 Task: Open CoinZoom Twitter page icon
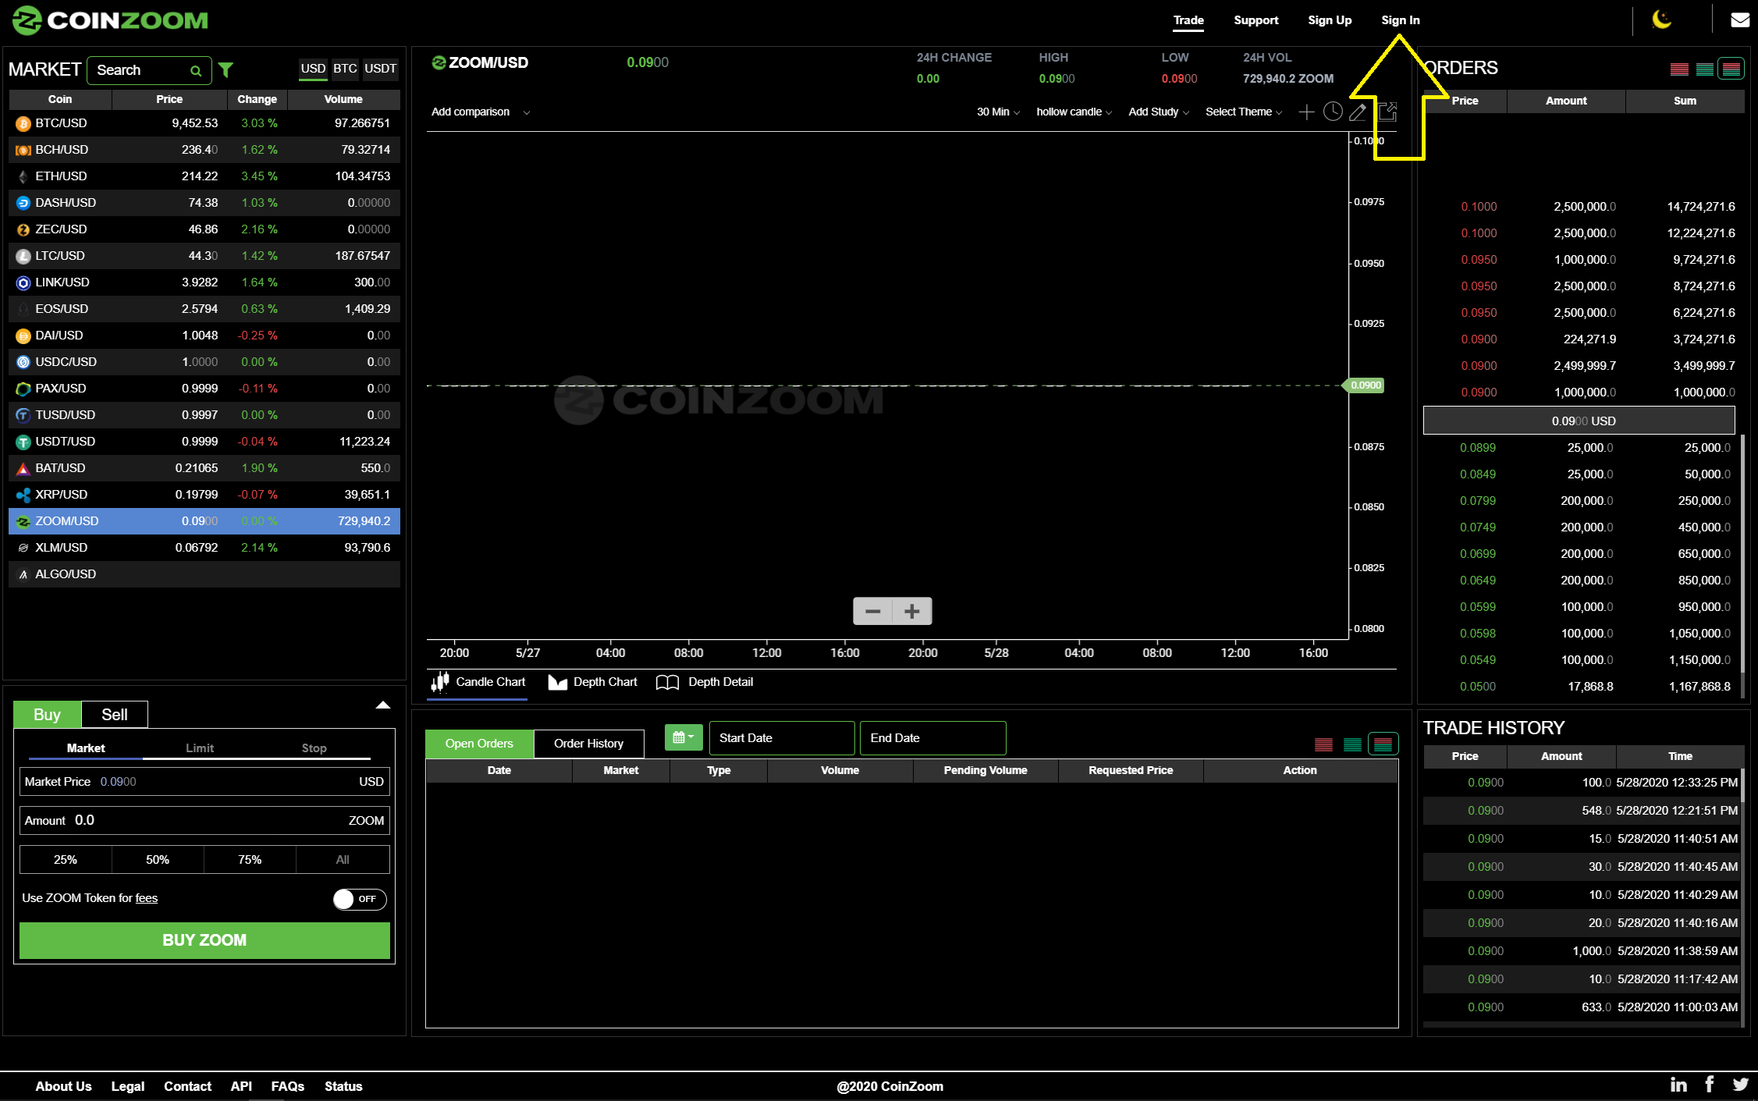point(1740,1085)
